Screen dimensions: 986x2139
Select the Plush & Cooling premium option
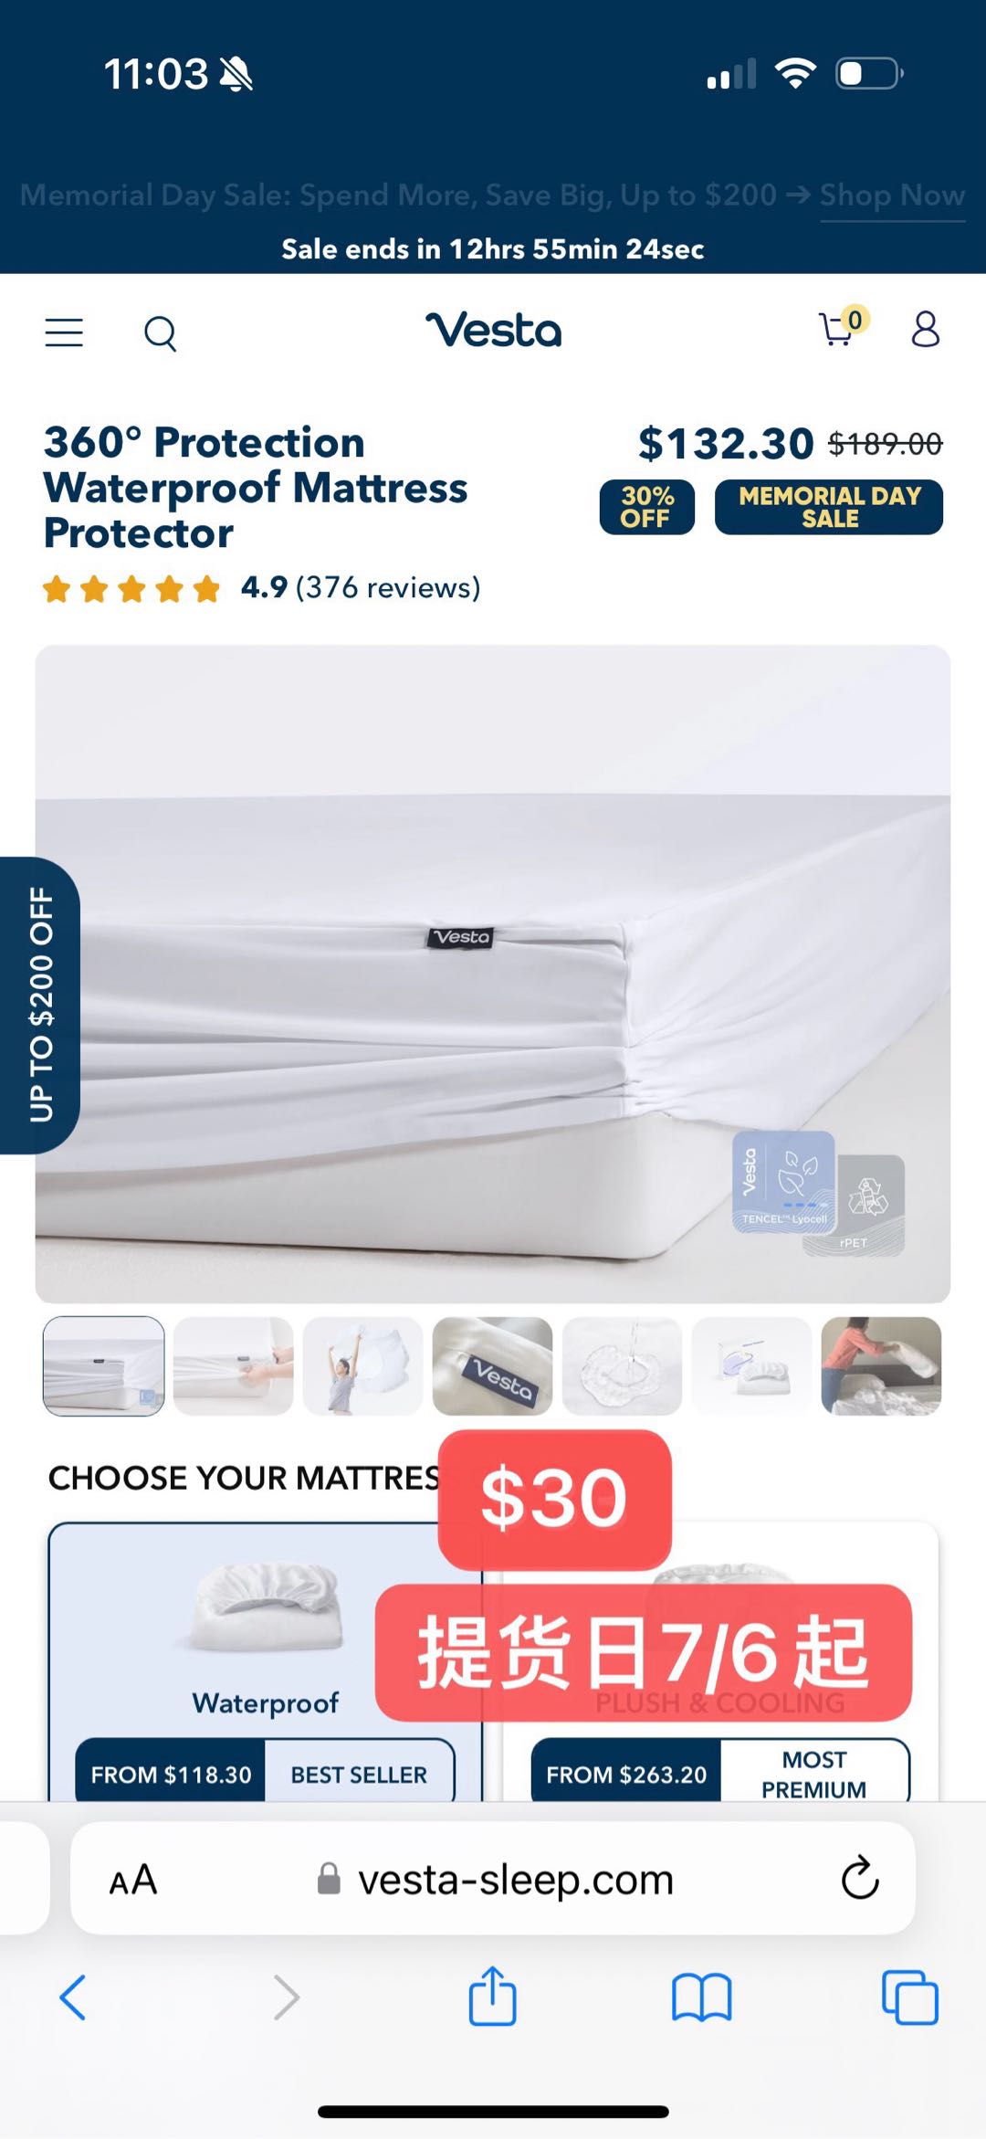coord(719,1662)
